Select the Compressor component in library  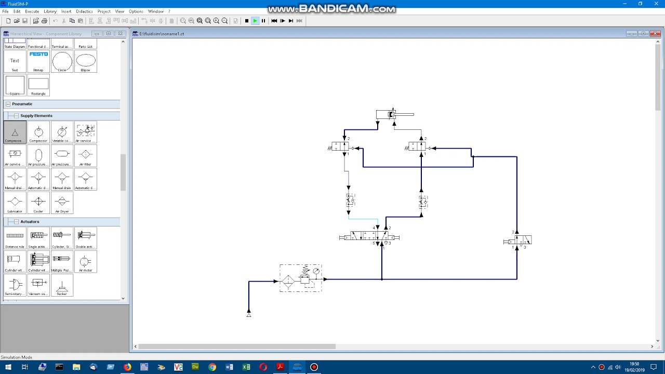(38, 133)
